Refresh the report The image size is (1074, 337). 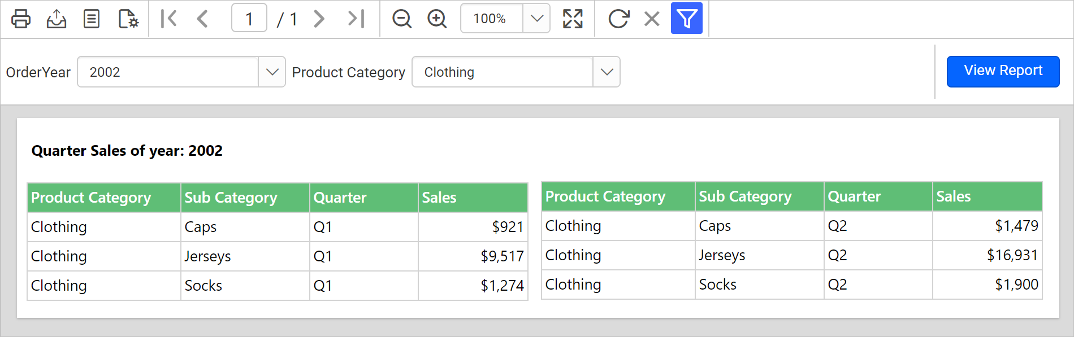618,19
